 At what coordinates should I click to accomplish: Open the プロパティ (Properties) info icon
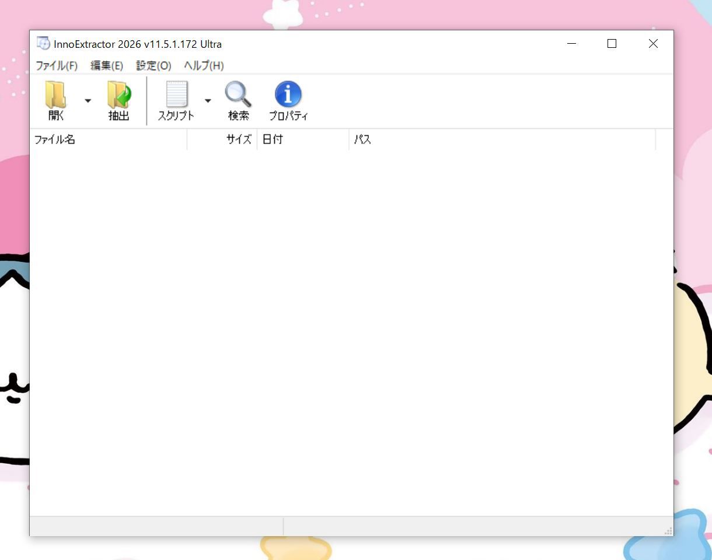288,100
